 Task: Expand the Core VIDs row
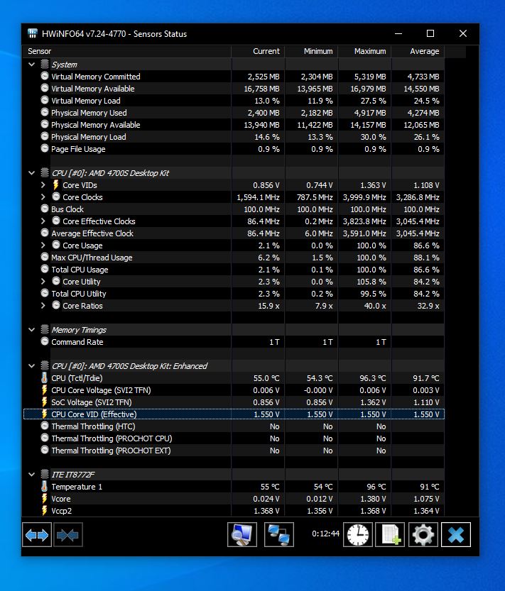pyautogui.click(x=43, y=185)
